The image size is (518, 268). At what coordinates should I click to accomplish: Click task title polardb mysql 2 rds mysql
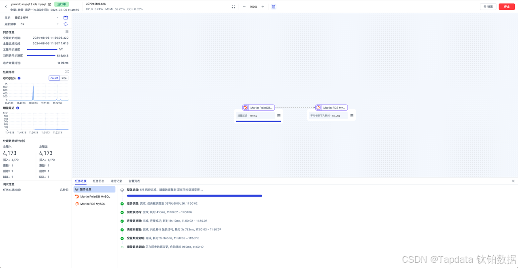28,4
